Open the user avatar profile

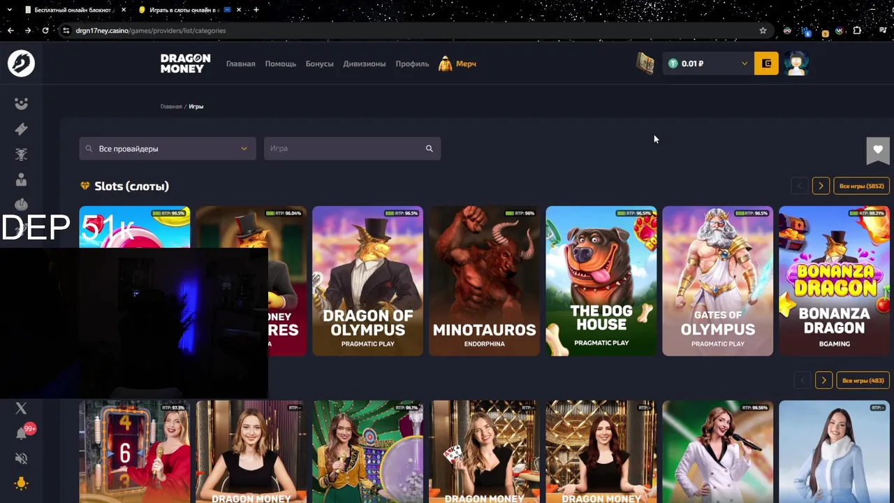pos(796,64)
